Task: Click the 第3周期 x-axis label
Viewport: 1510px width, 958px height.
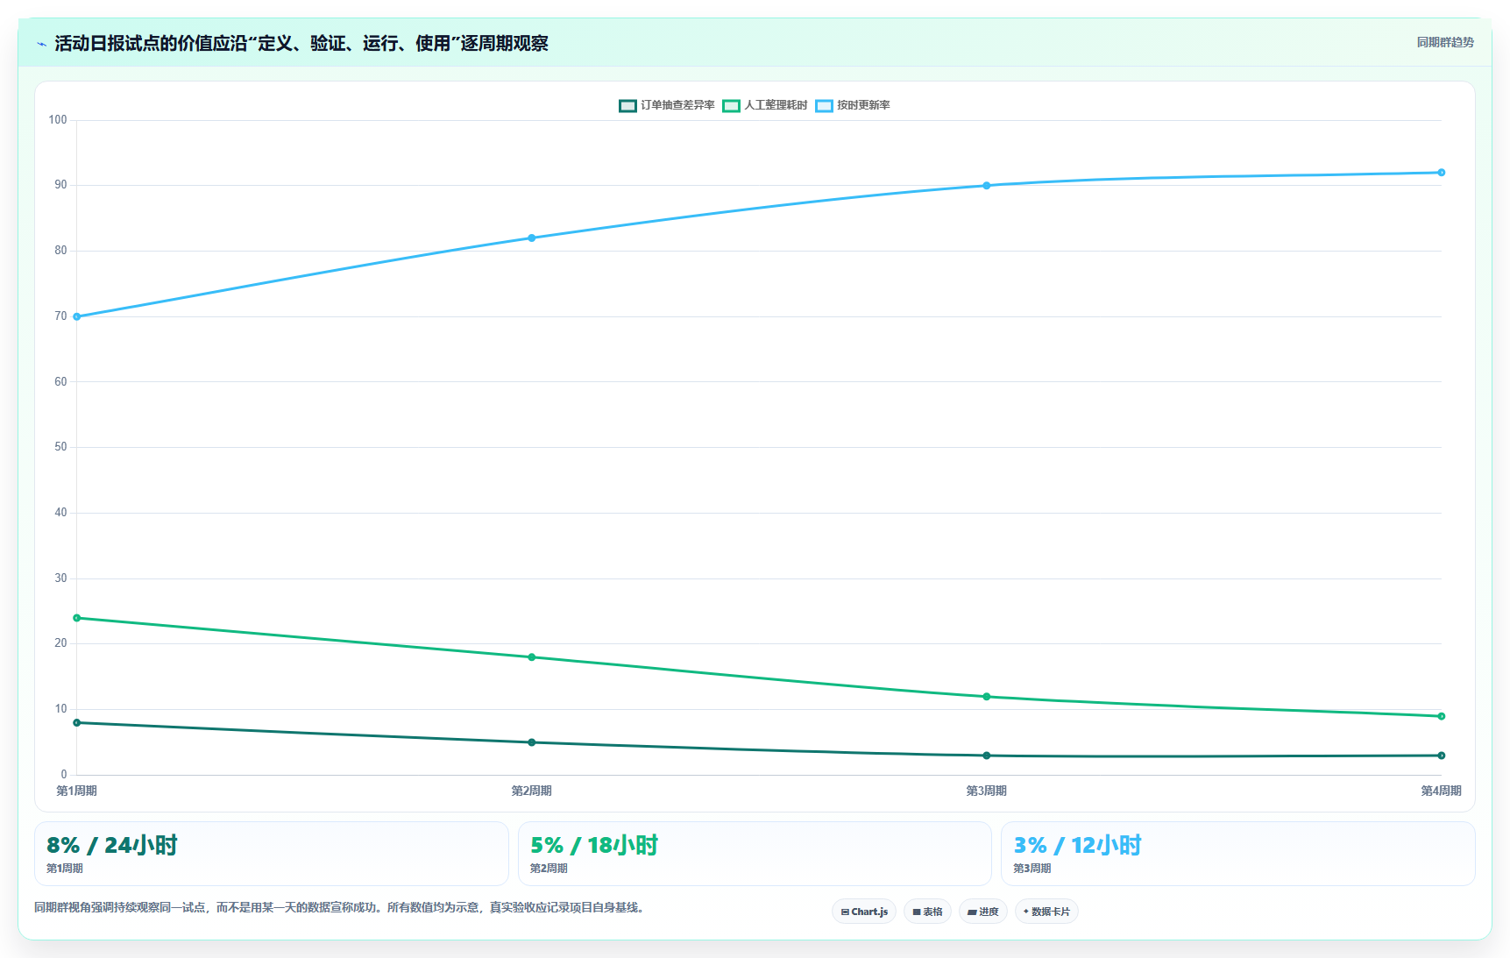Action: point(987,791)
